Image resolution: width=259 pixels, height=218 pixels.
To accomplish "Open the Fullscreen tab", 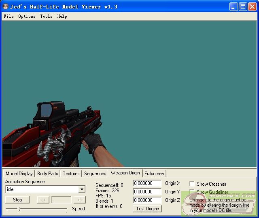I will [x=154, y=174].
